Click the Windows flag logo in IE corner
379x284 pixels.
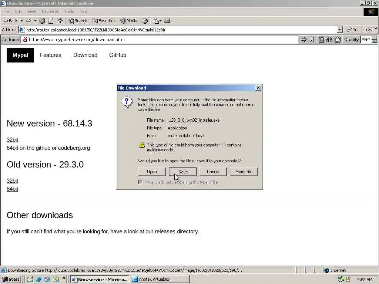[371, 11]
